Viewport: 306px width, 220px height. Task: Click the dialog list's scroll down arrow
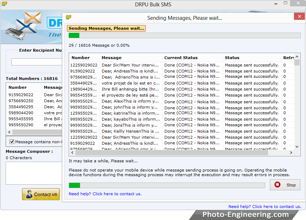coord(297,147)
